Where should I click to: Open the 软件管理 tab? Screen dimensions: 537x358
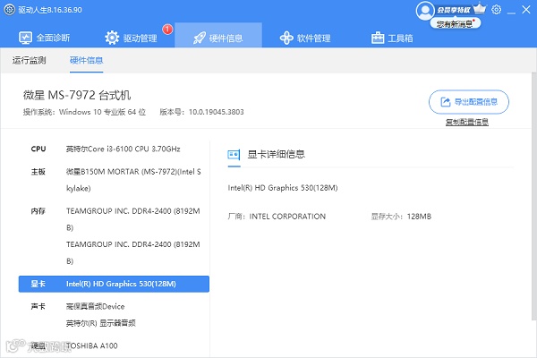(x=305, y=38)
